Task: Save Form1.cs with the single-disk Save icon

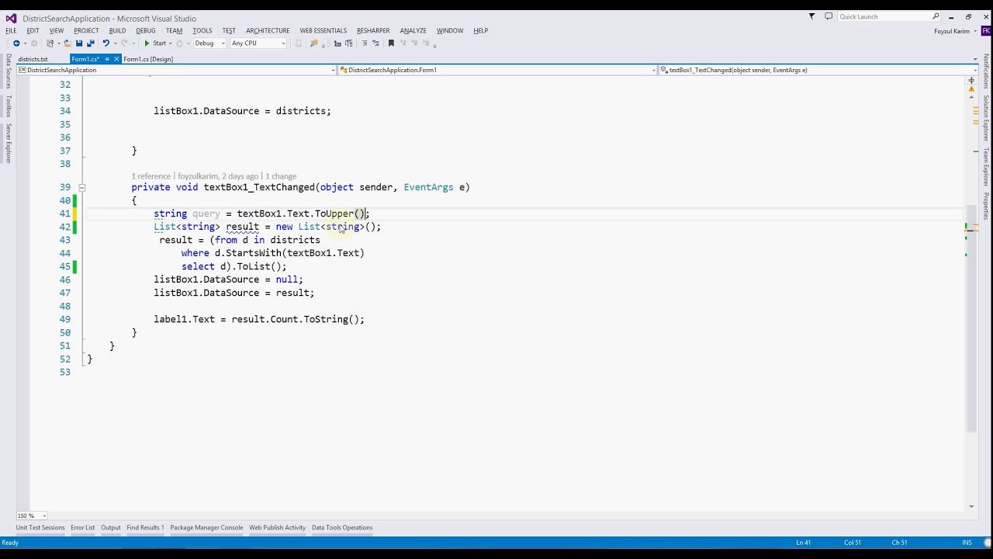Action: coord(79,43)
